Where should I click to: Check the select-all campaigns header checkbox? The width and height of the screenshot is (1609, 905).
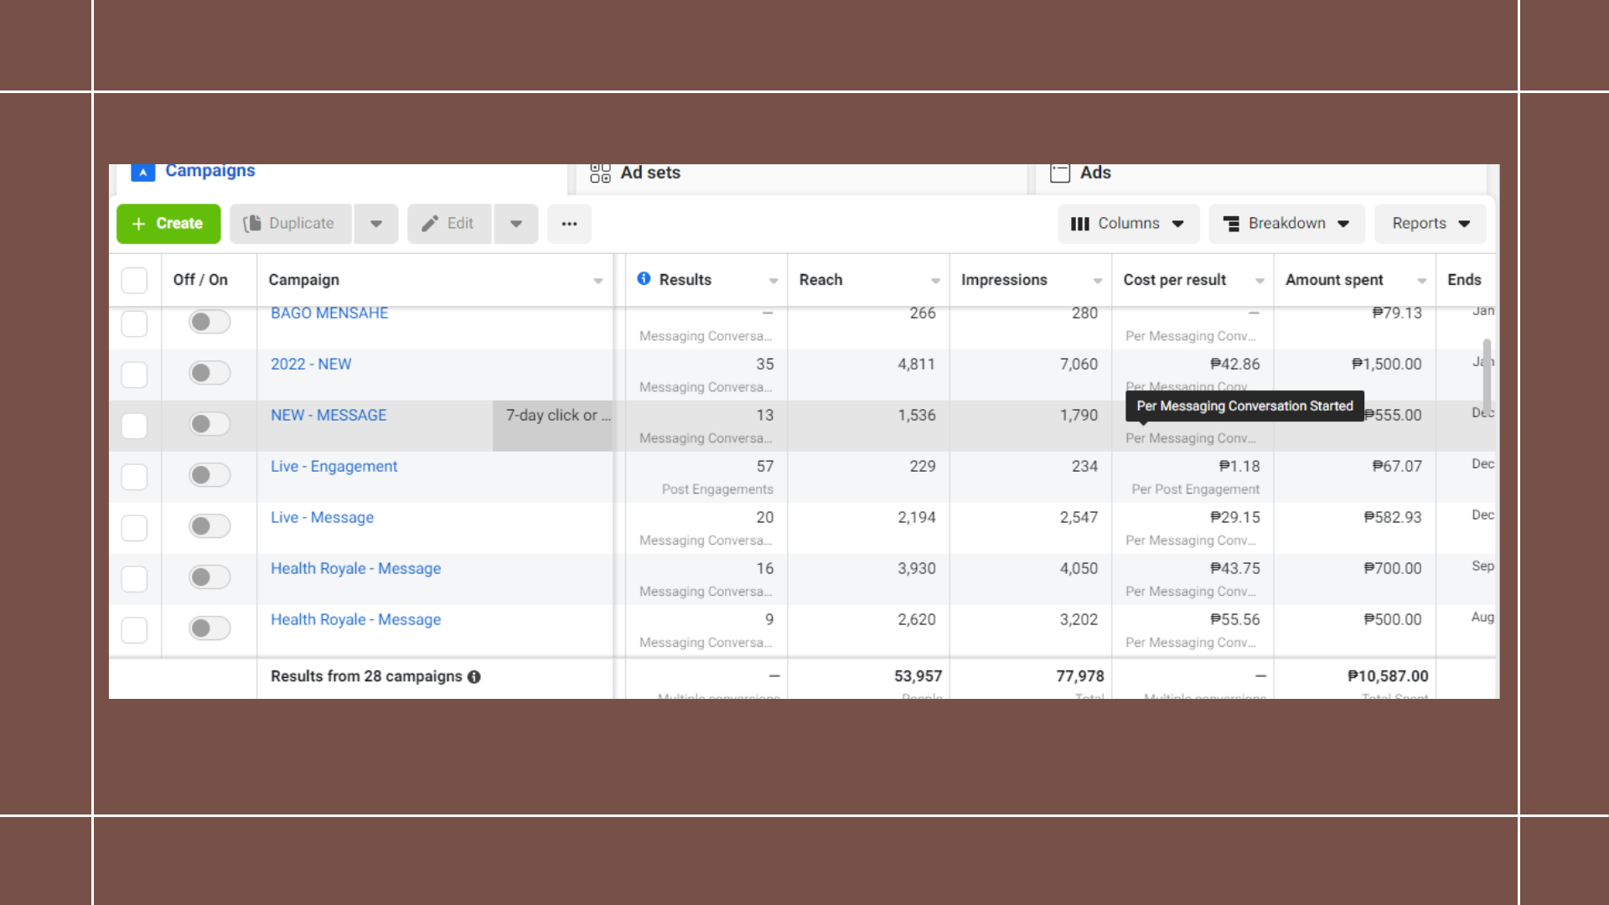click(134, 280)
